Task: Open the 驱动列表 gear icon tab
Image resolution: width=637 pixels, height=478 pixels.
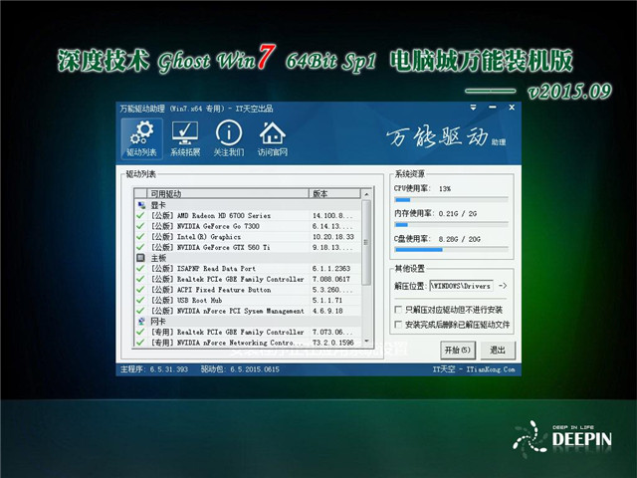Action: click(141, 138)
